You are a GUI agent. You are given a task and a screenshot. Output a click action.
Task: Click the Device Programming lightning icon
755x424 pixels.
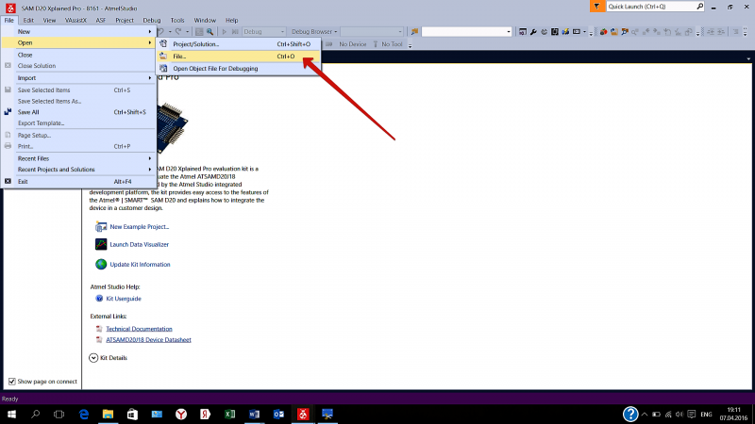(565, 32)
